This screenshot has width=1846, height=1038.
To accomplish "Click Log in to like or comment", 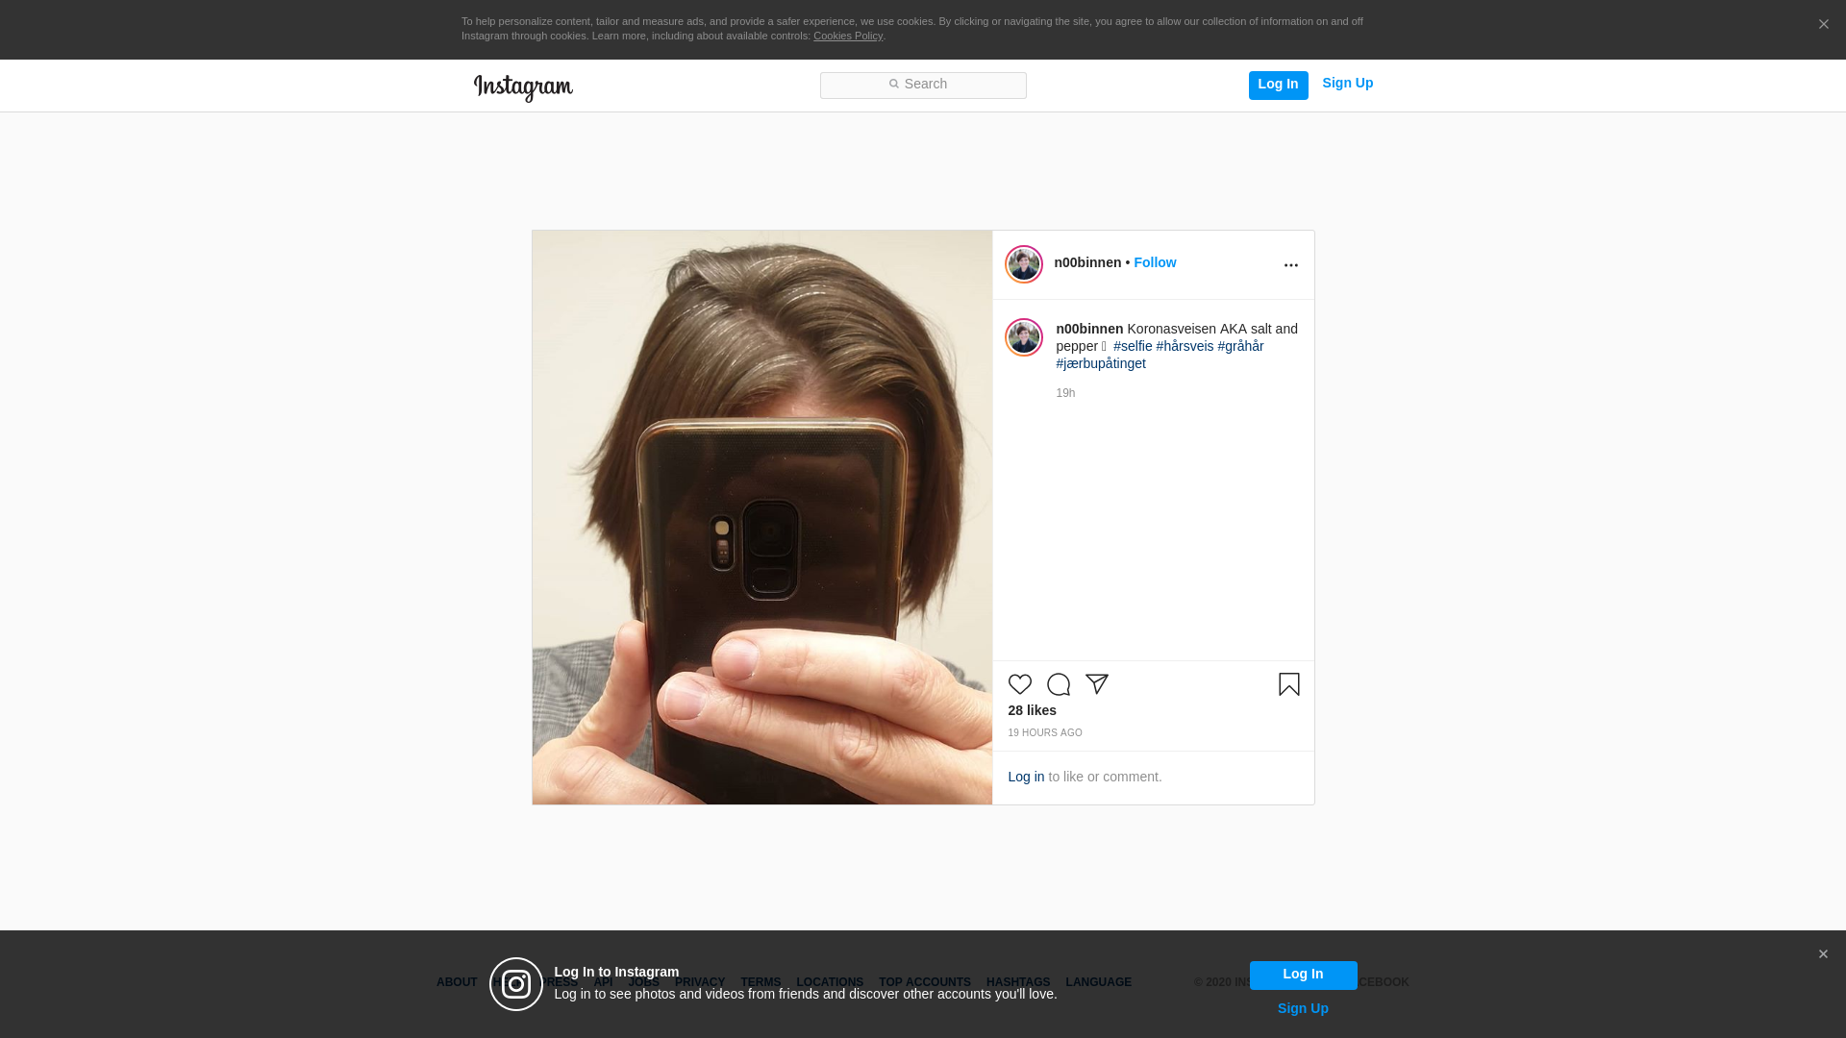I will (1026, 777).
